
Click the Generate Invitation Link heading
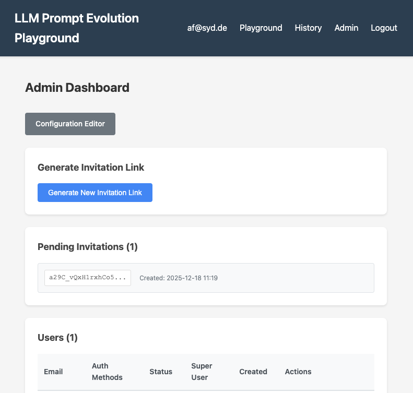(91, 168)
